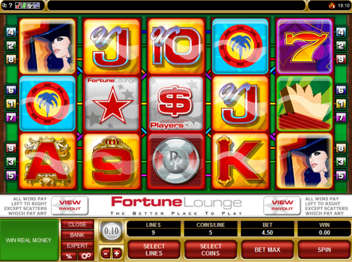Select payline 4 marker on left side
The image size is (352, 262).
[x=11, y=32]
